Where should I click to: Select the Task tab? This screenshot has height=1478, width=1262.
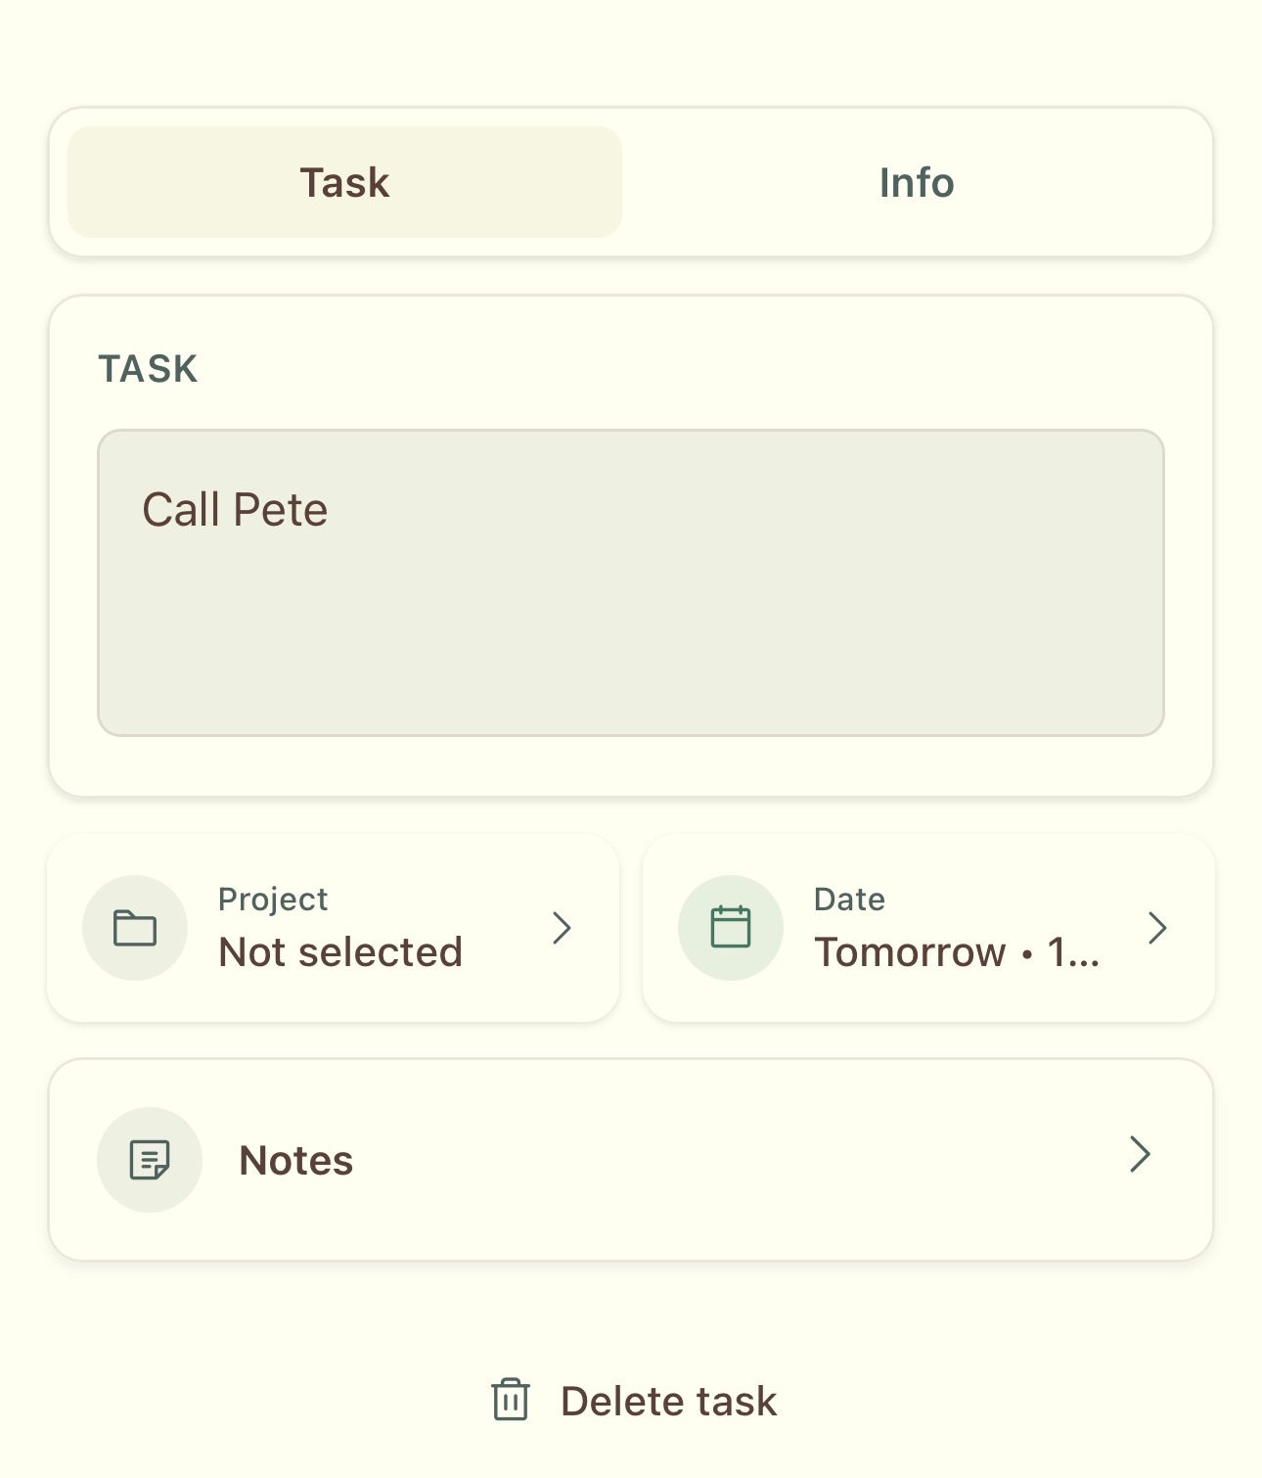coord(344,183)
